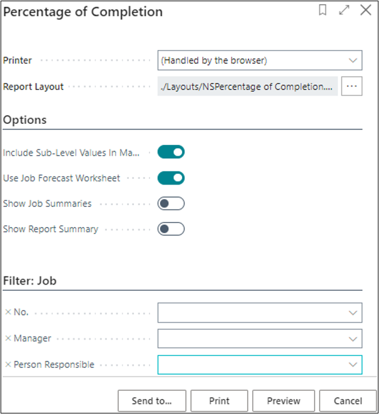379x414 pixels.
Task: Enable Show Job Summaries switch
Action: click(x=171, y=204)
